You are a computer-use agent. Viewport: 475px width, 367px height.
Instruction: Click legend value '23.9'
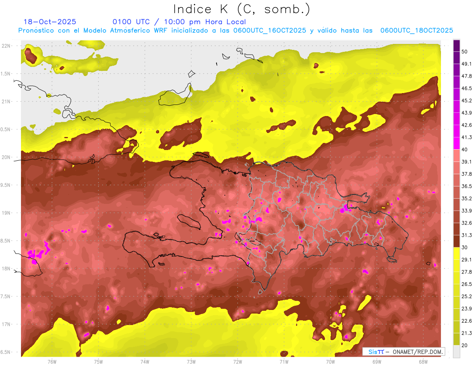(467, 309)
